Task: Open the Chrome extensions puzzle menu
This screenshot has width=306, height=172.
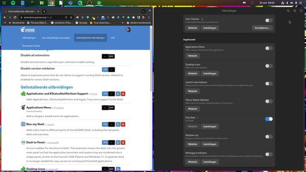Action: [x=133, y=17]
